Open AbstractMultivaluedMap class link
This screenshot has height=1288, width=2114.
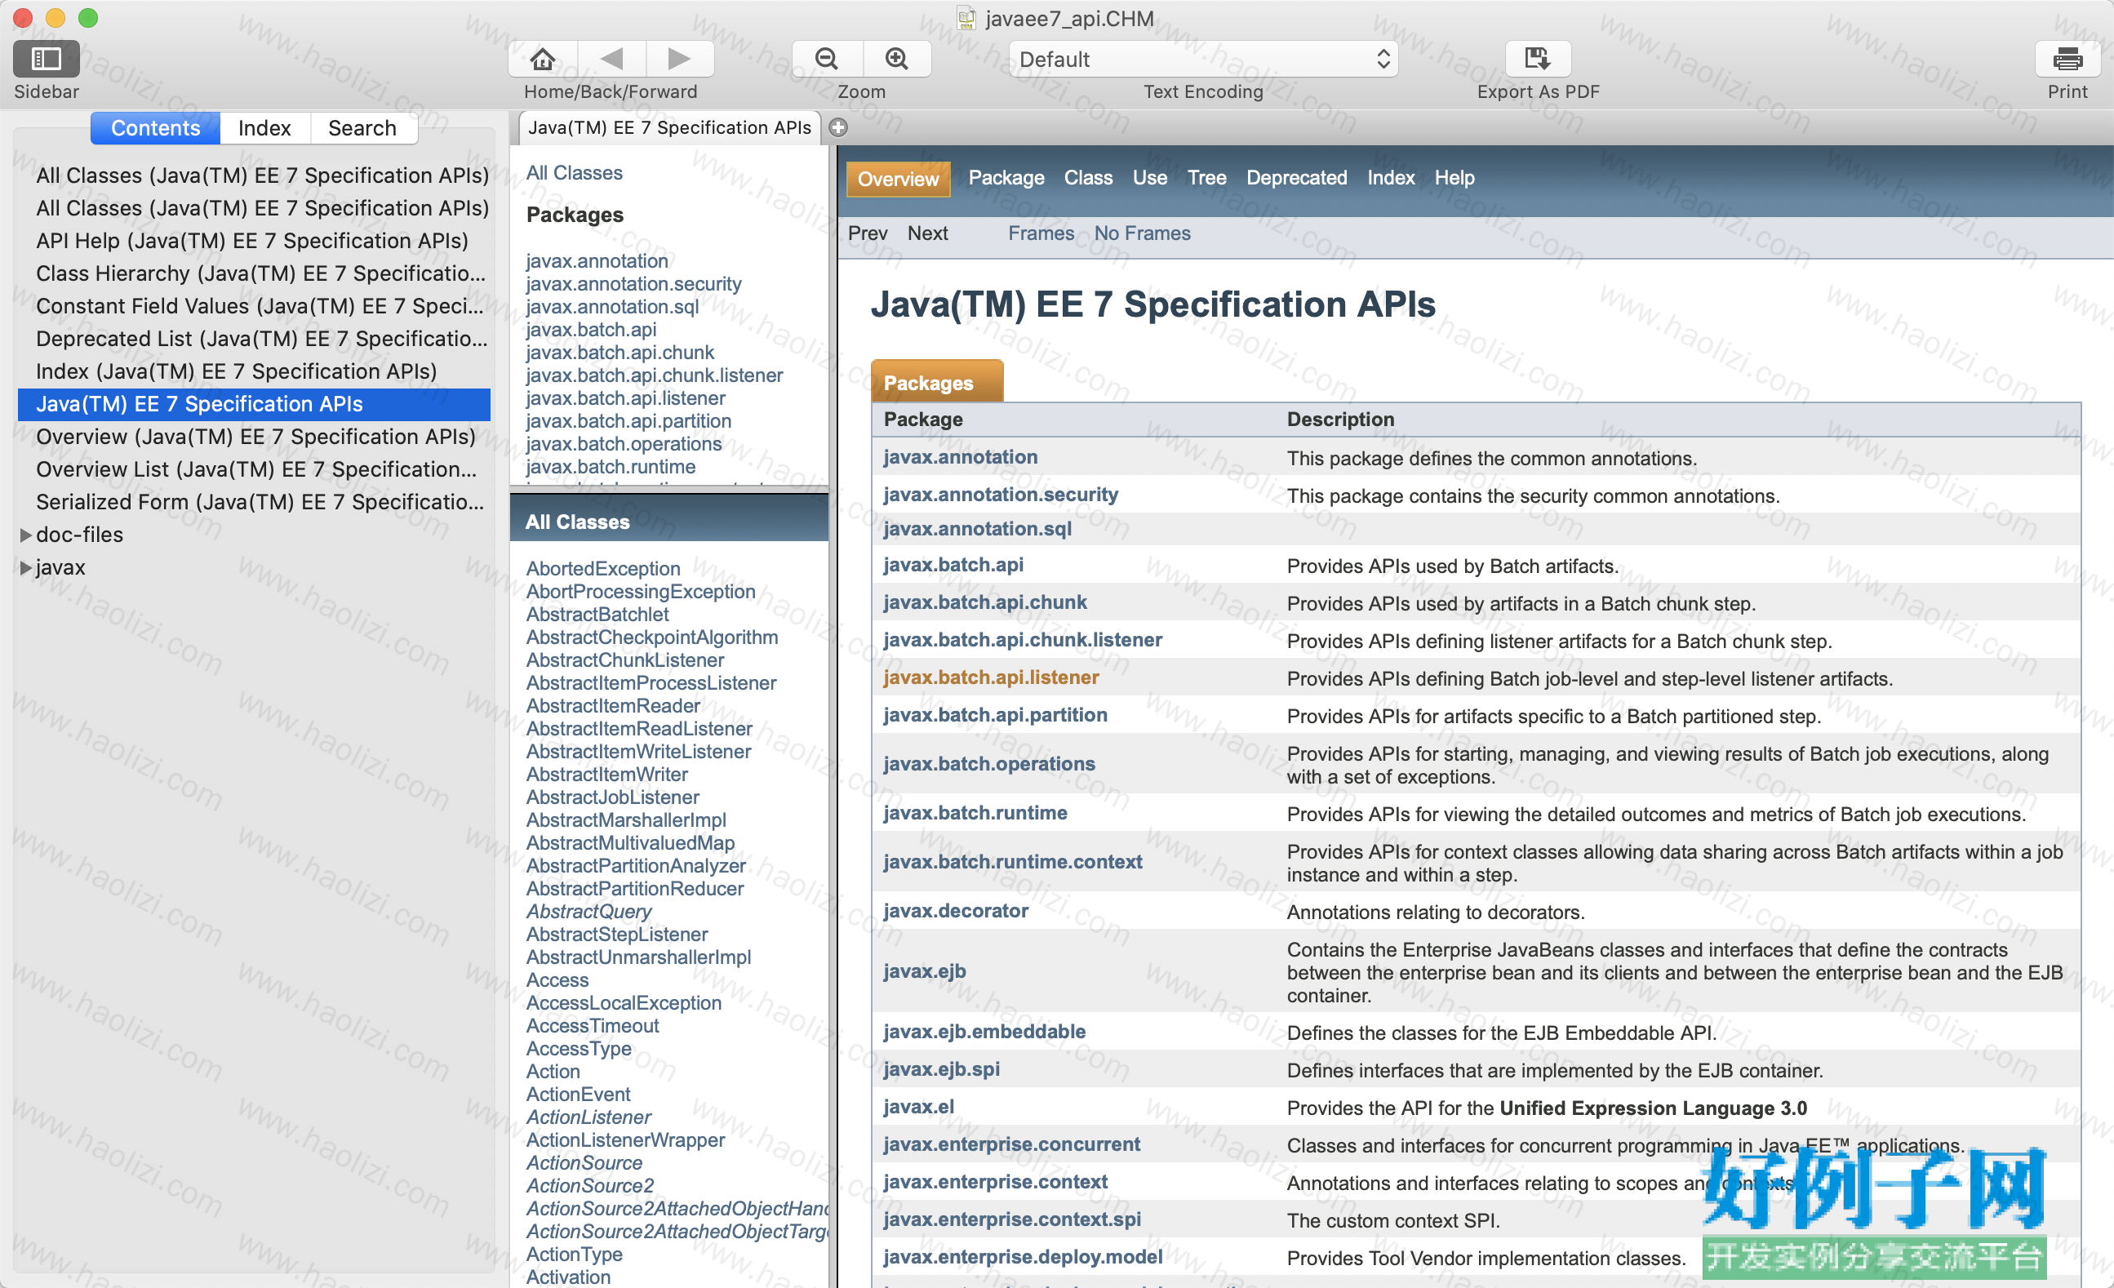click(630, 842)
